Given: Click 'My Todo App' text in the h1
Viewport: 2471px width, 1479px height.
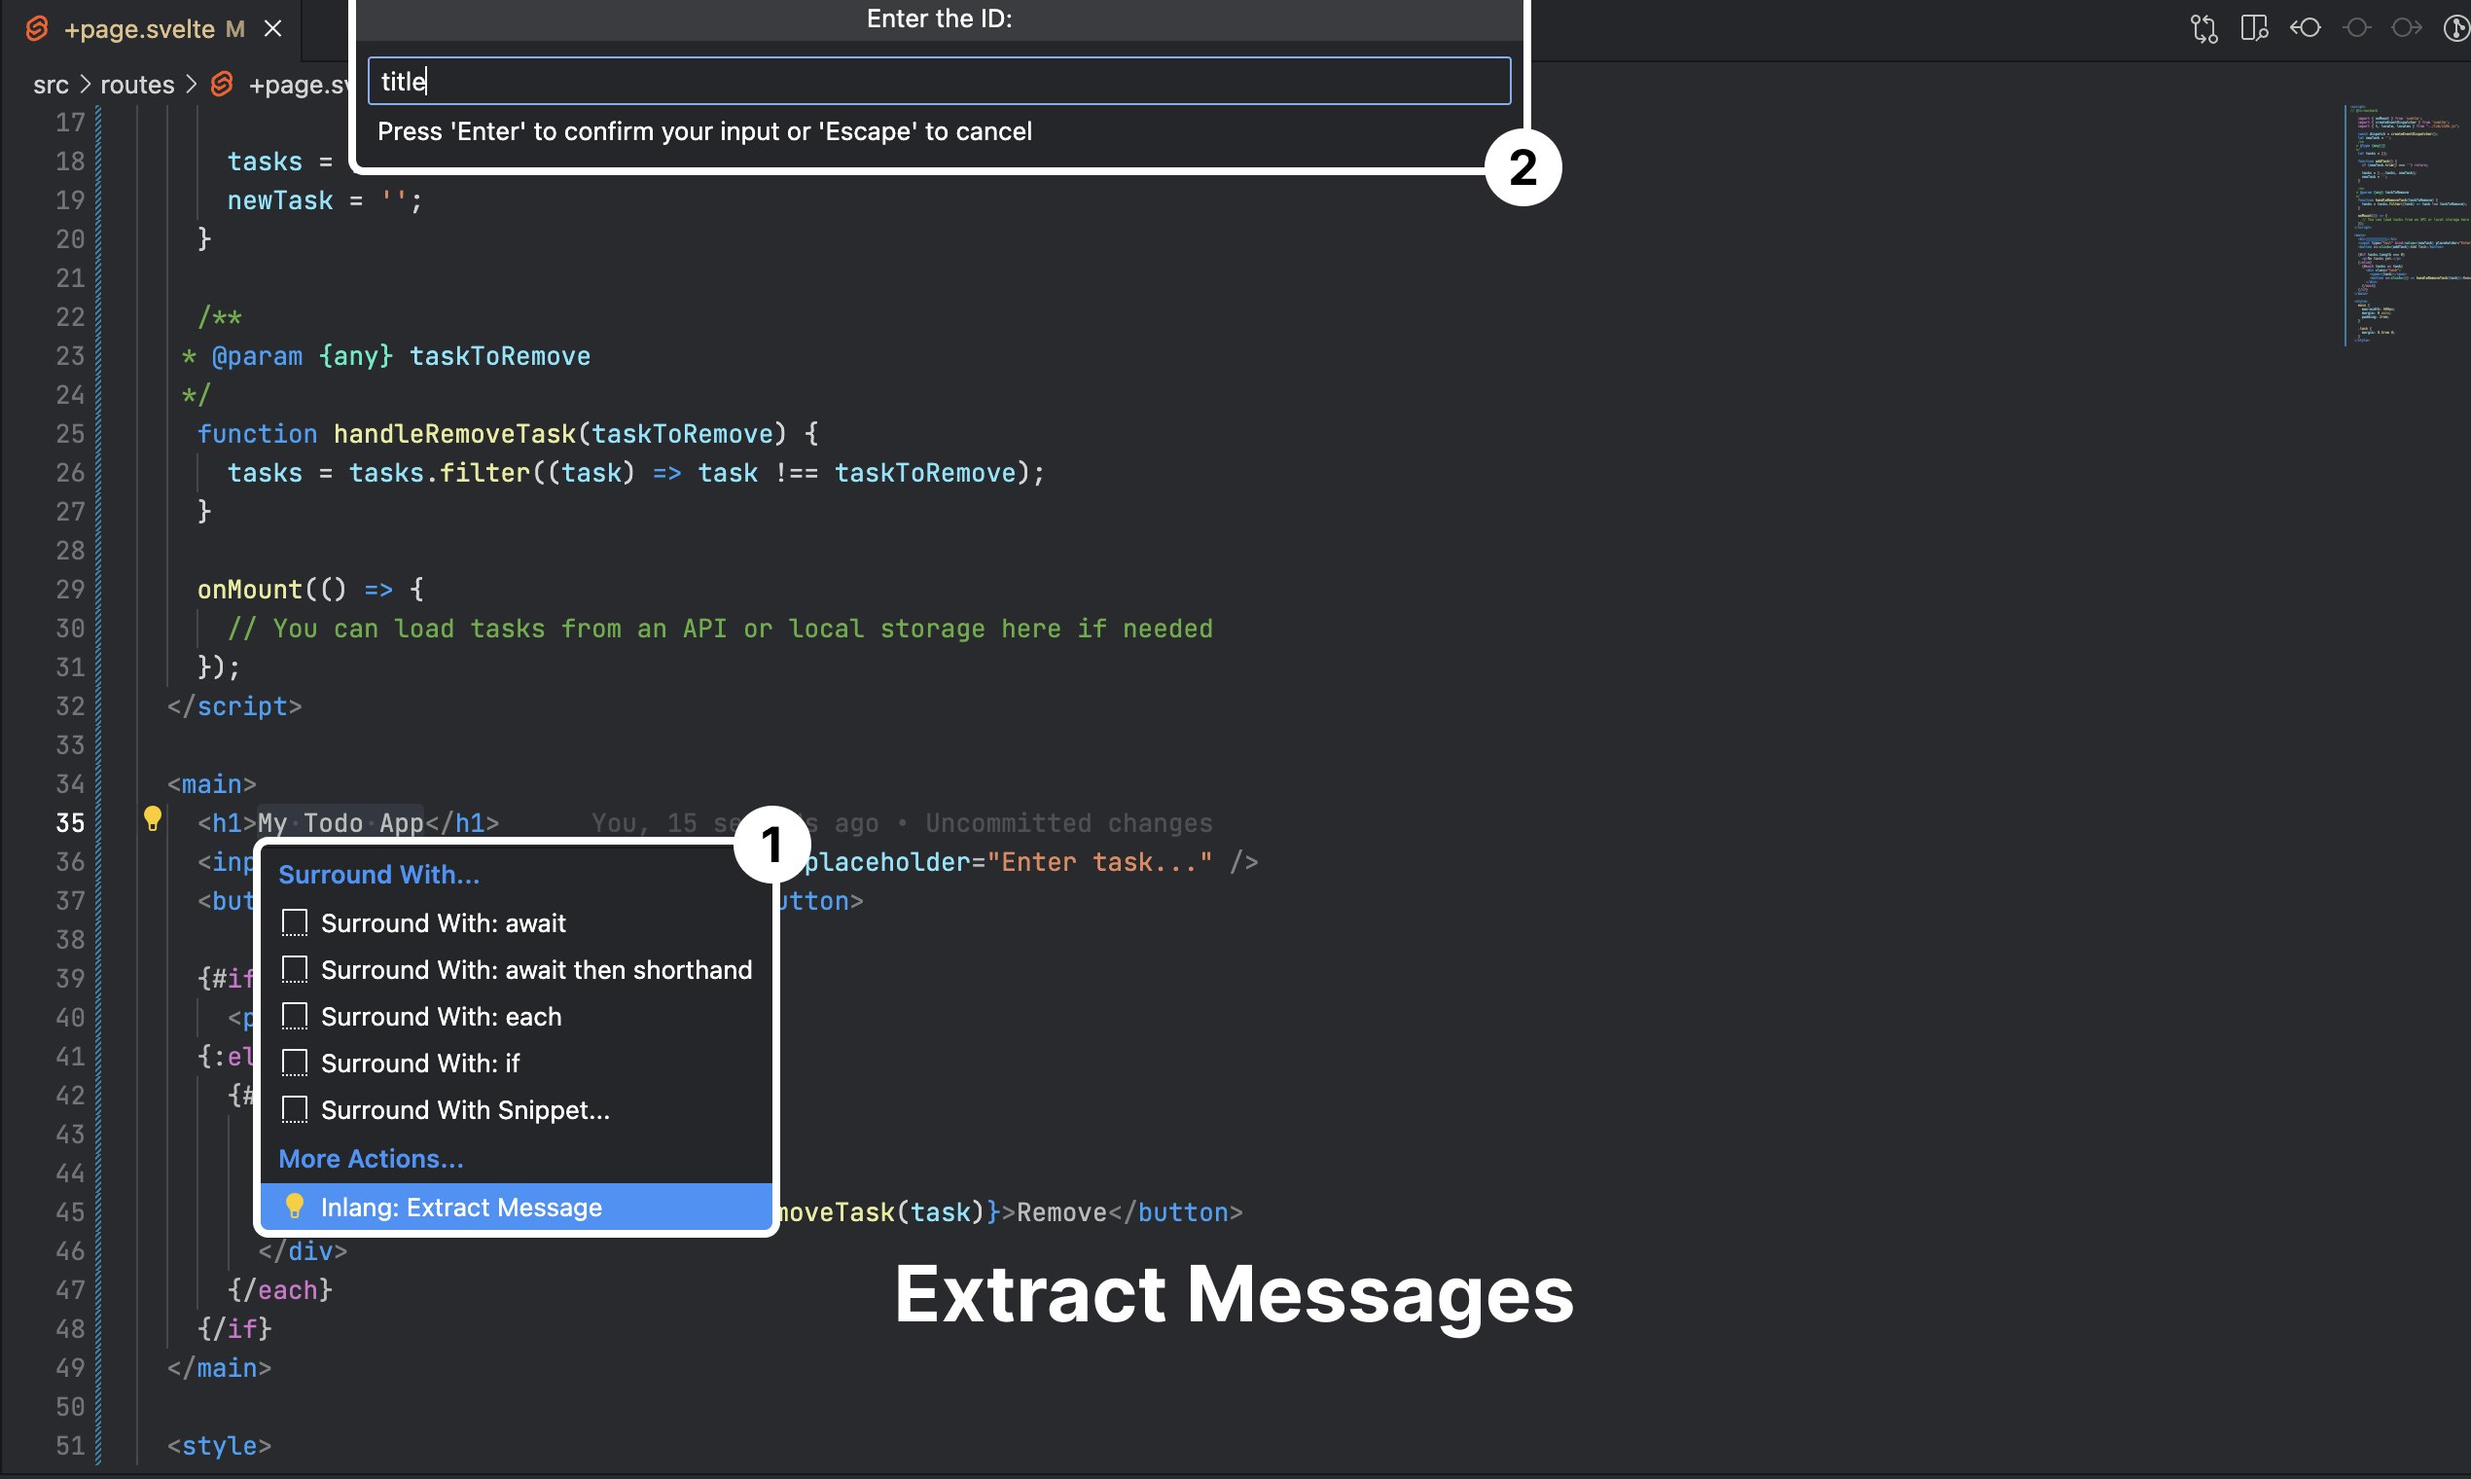Looking at the screenshot, I should (340, 822).
